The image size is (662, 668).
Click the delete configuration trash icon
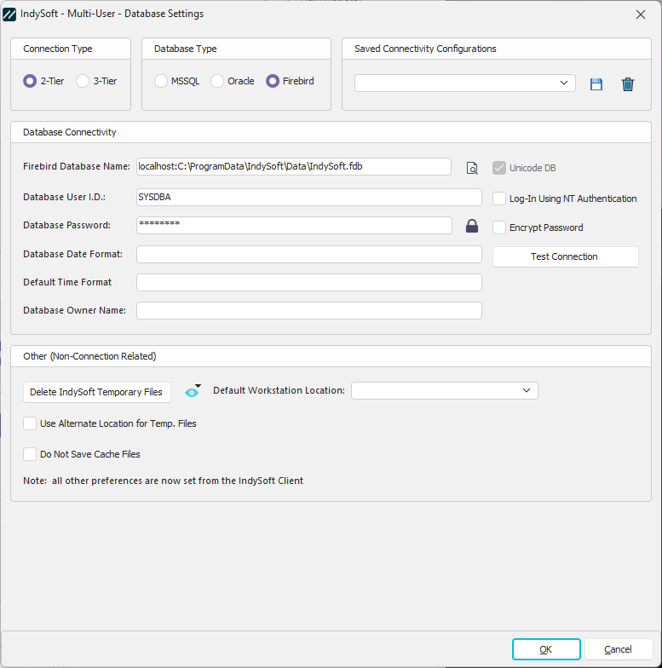click(628, 83)
